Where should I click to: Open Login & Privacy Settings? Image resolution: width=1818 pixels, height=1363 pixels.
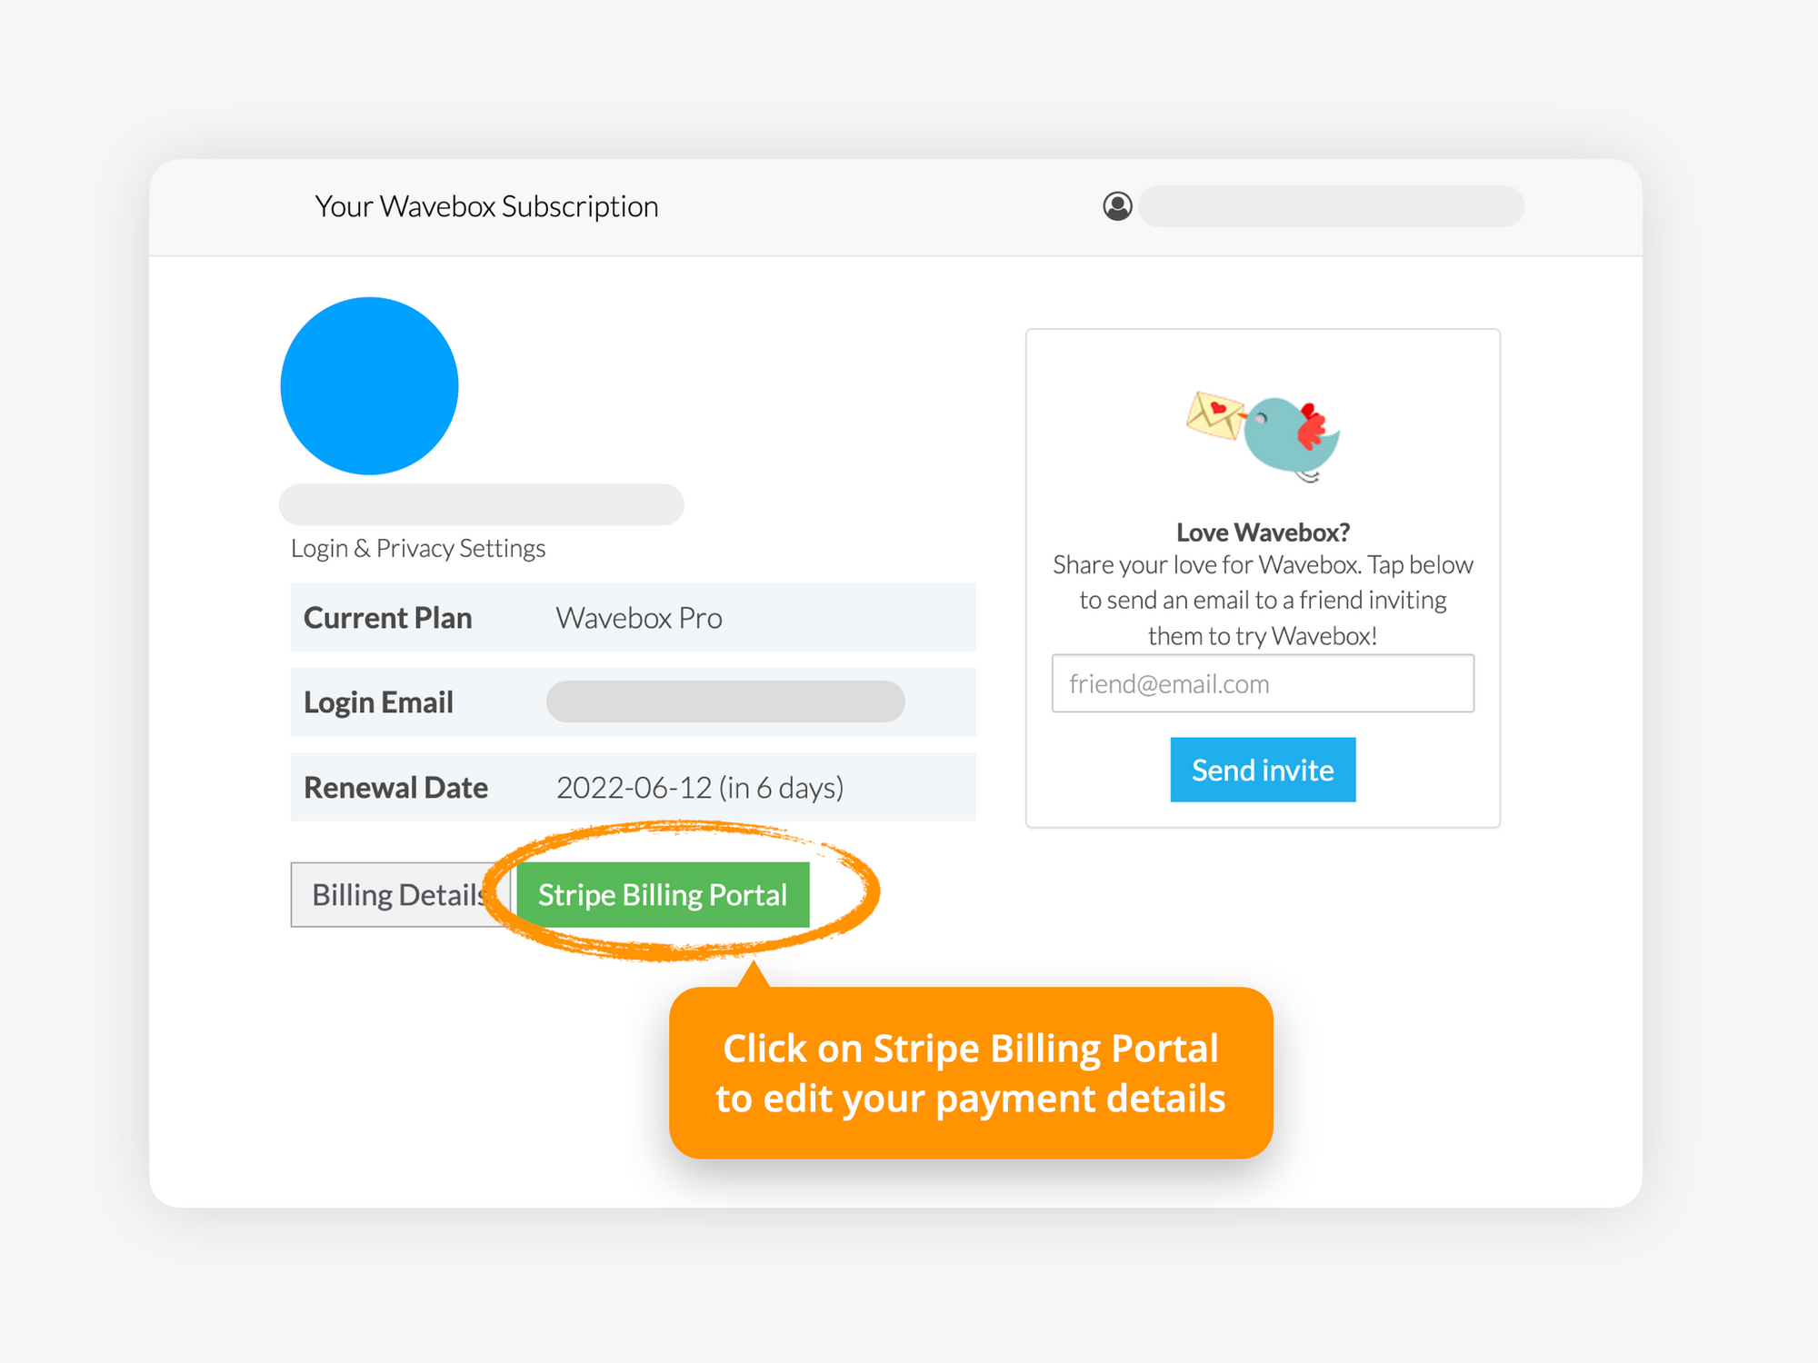418,548
